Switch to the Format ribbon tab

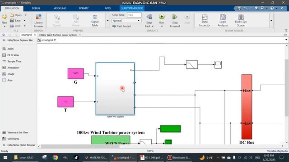tap(84, 8)
